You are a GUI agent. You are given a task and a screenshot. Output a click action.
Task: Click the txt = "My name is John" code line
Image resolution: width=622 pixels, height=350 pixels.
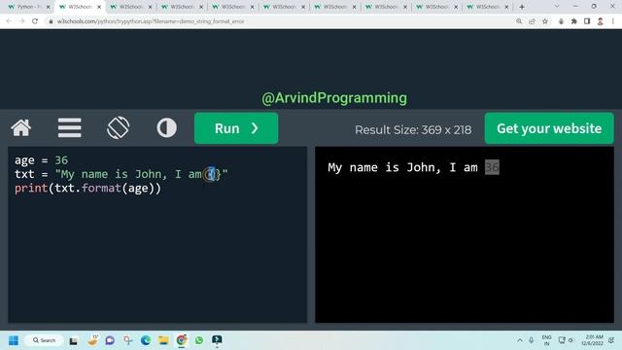pyautogui.click(x=121, y=174)
